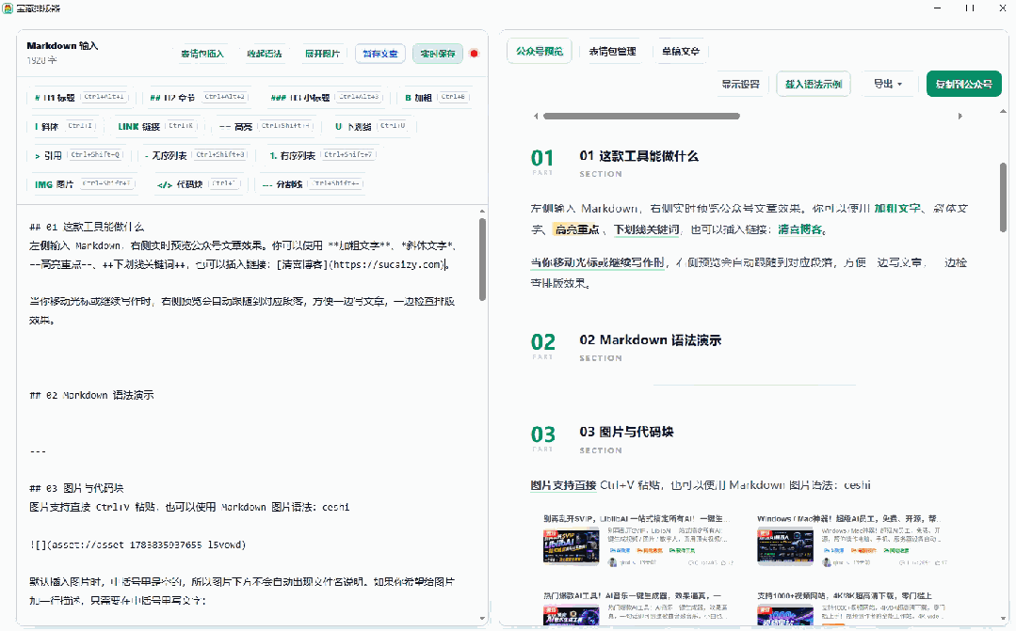The width and height of the screenshot is (1016, 631).
Task: Click the '![](asset://asset...' image line in editor
Action: tap(137, 544)
